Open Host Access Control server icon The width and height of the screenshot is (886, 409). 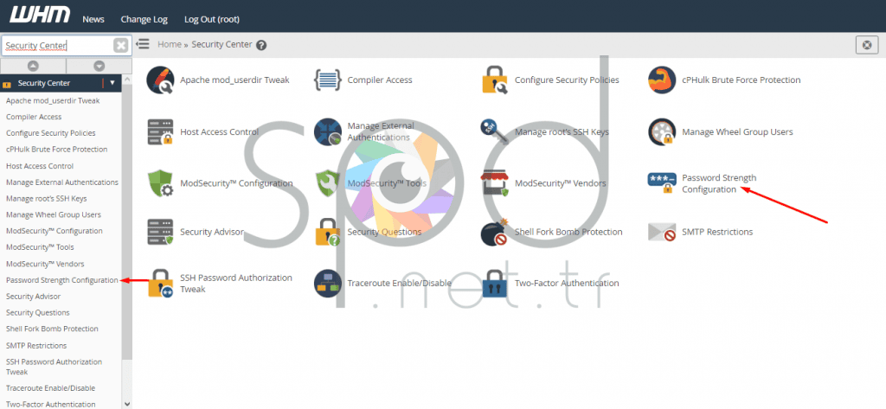[160, 132]
